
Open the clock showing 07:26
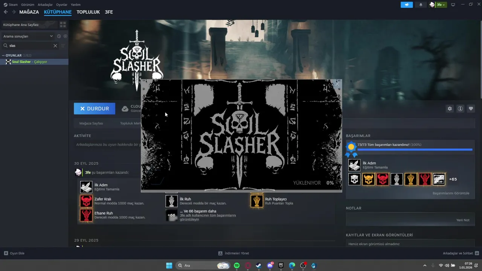point(467,265)
